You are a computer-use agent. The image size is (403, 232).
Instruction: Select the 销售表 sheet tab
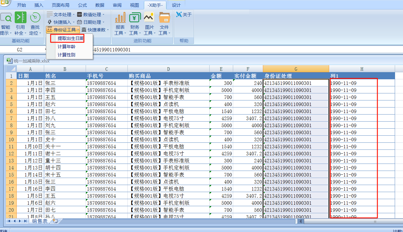click(40, 221)
